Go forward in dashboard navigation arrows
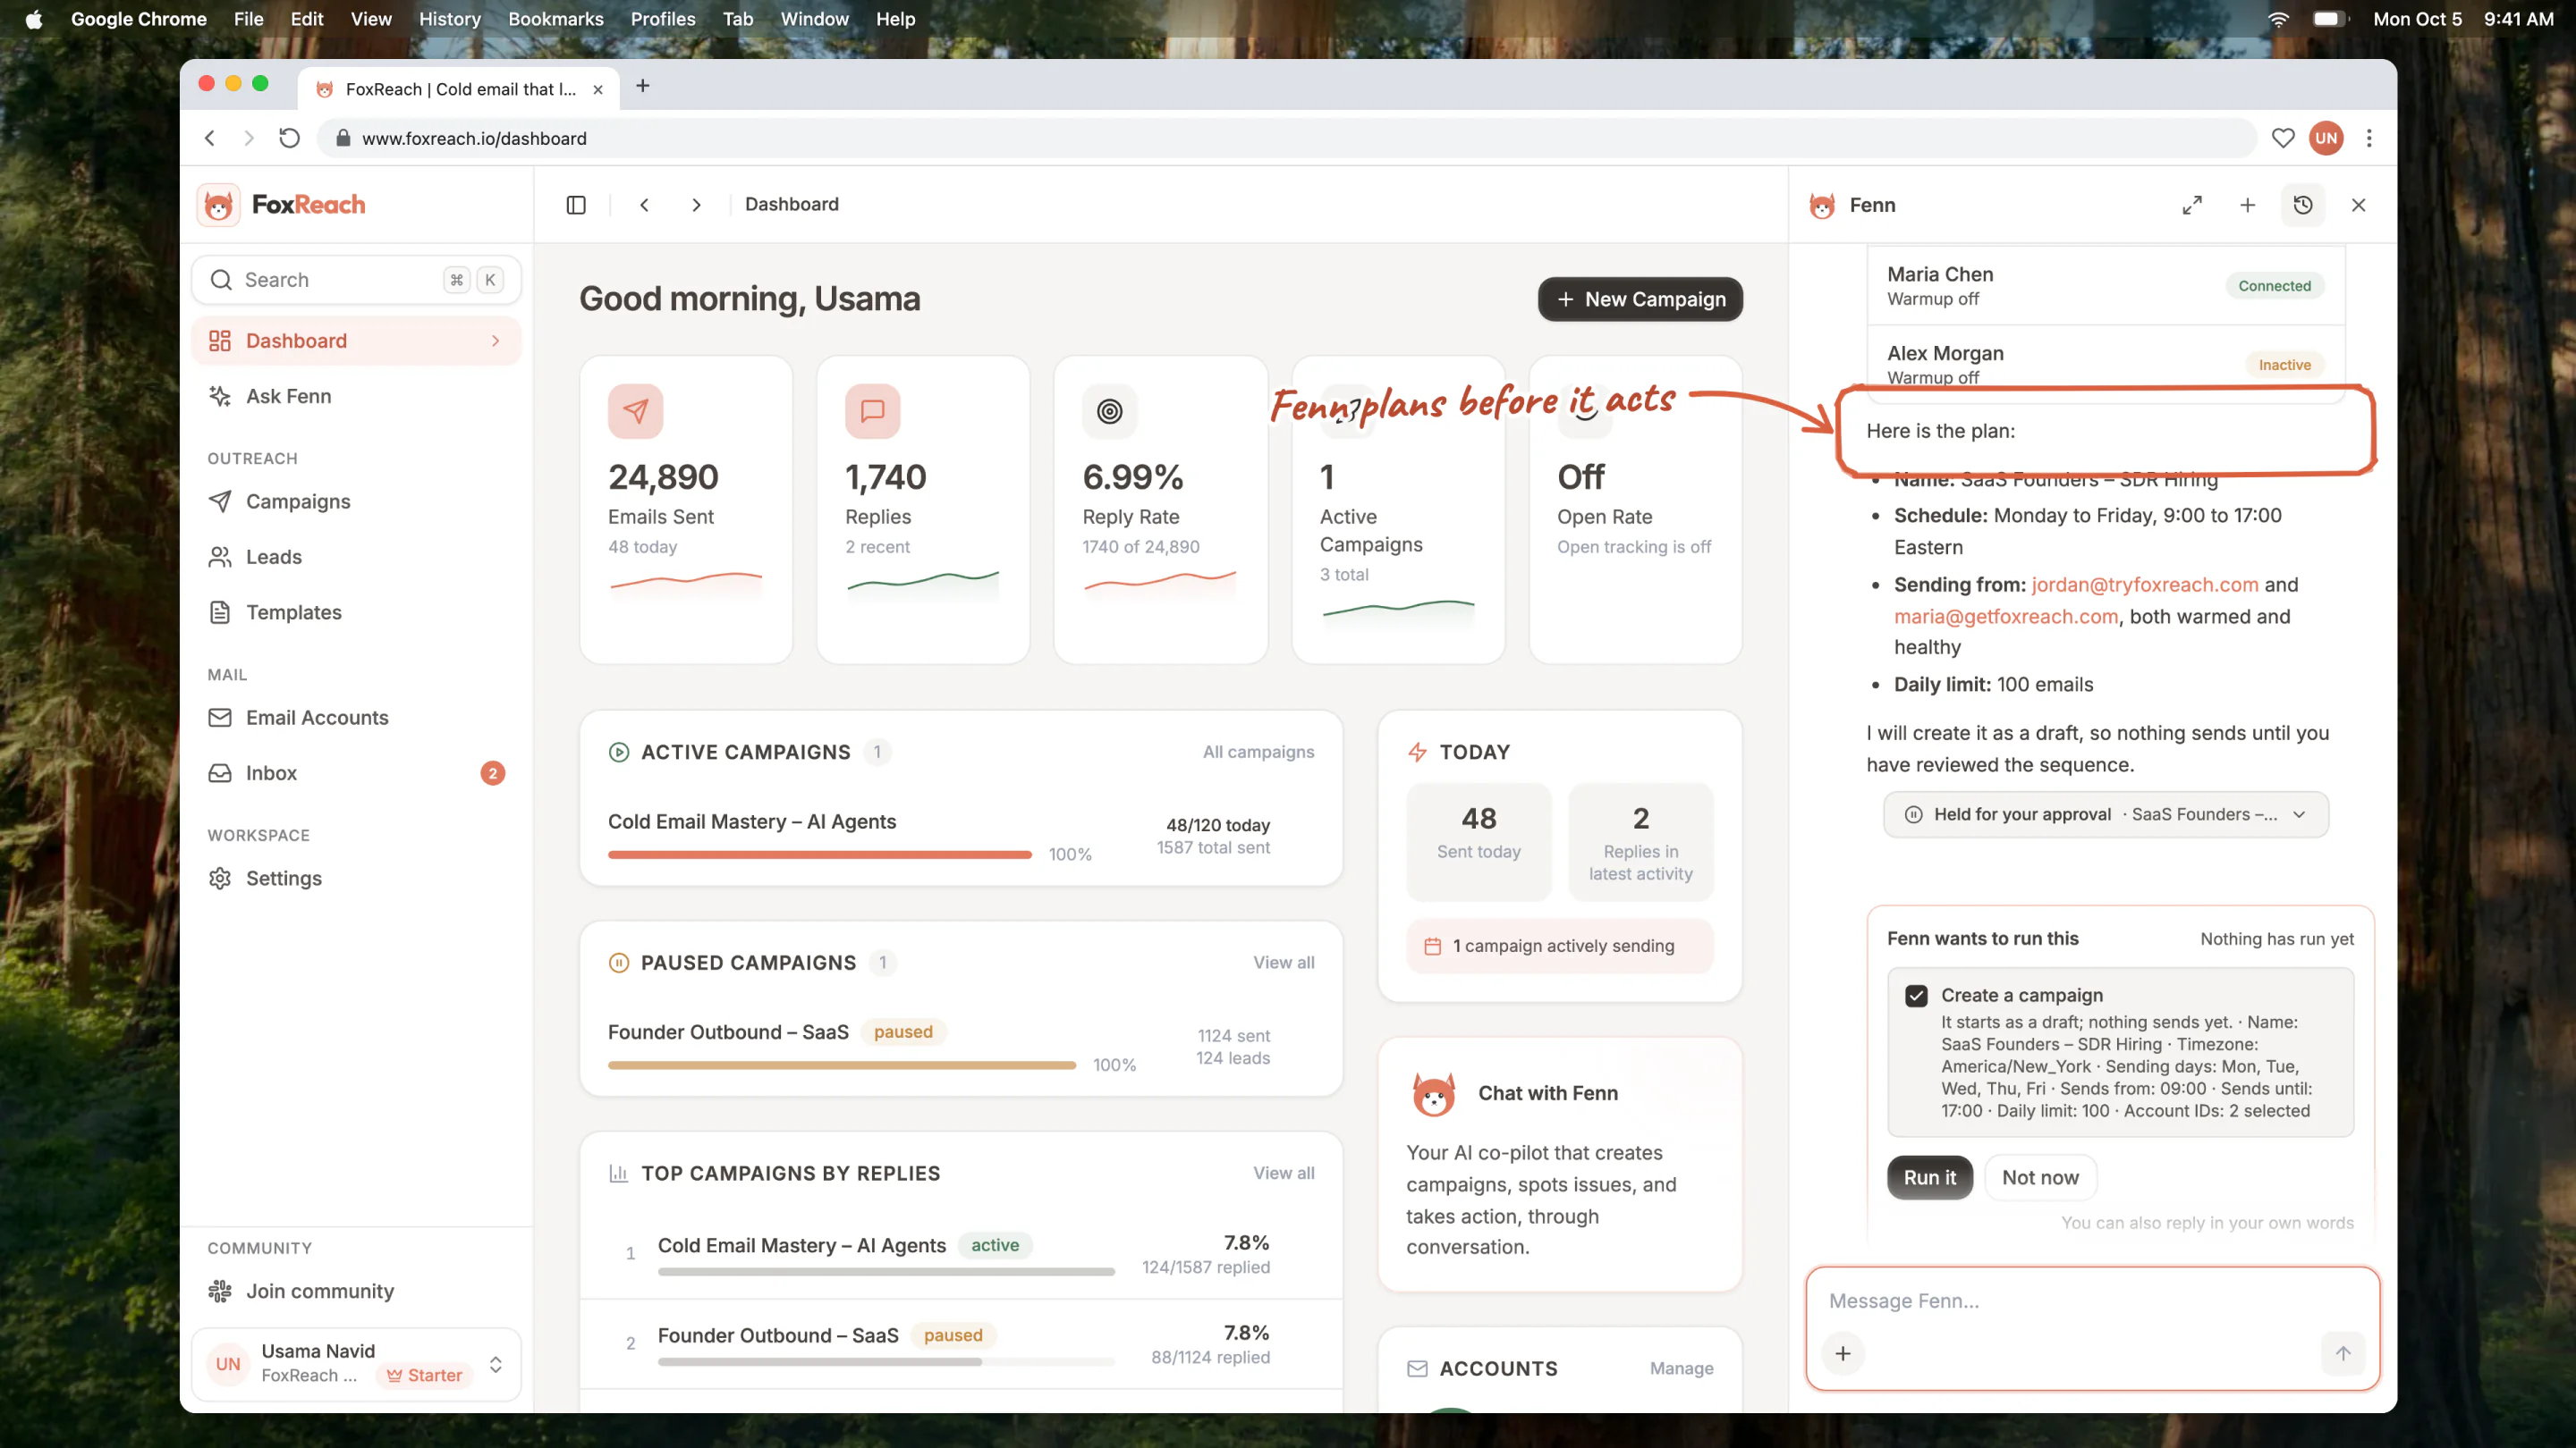This screenshot has width=2576, height=1448. 696,205
